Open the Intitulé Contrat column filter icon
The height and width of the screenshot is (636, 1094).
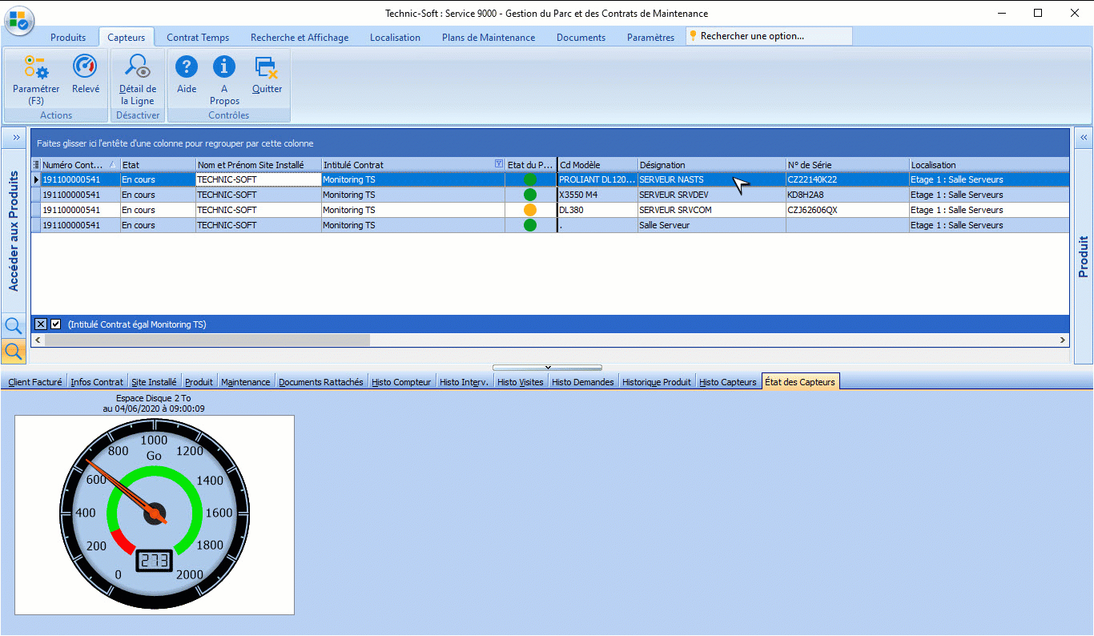click(499, 164)
